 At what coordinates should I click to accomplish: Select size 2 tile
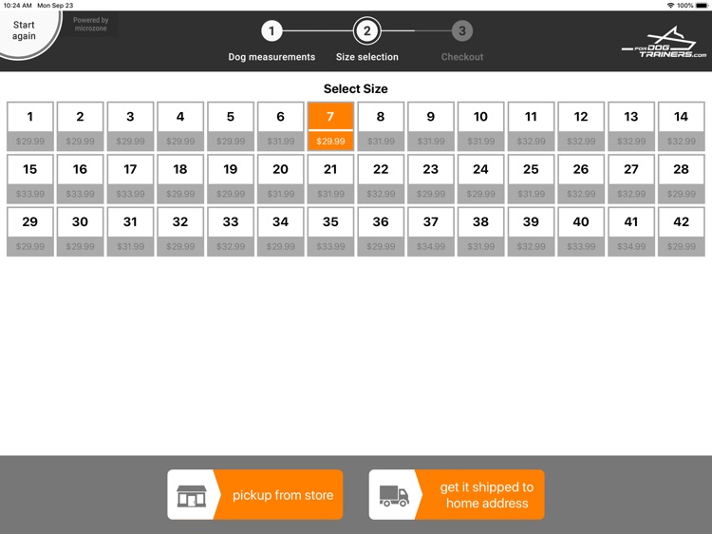(x=81, y=126)
